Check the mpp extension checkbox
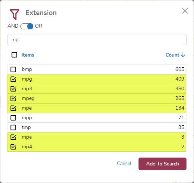This screenshot has width=194, height=183. pyautogui.click(x=13, y=118)
